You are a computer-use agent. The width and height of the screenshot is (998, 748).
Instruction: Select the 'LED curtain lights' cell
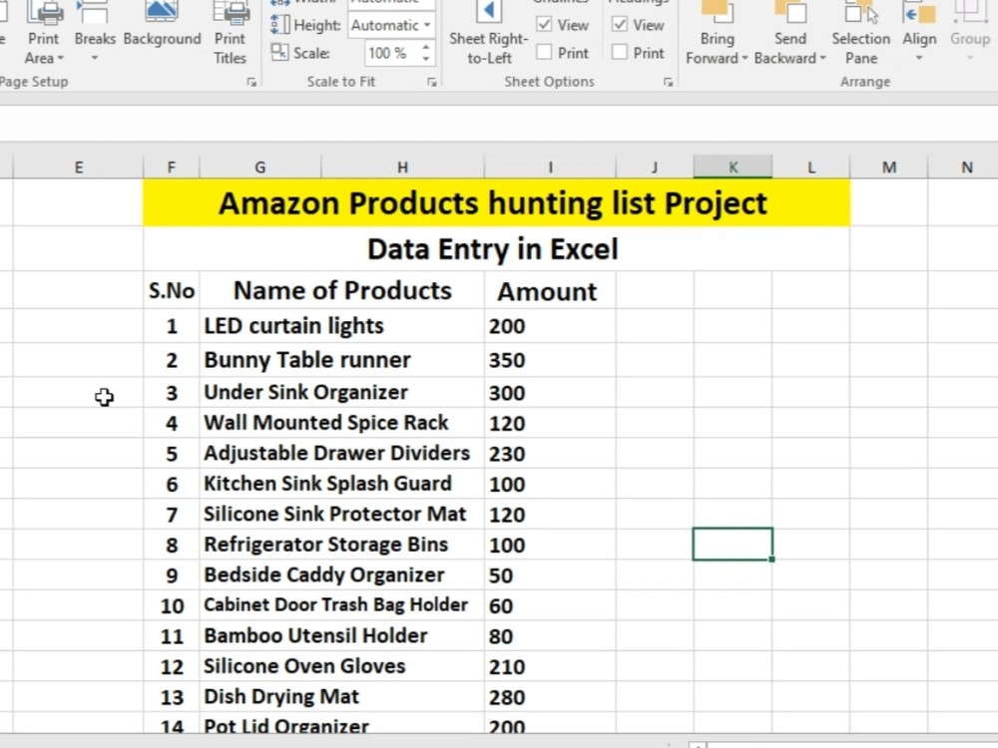click(x=341, y=326)
